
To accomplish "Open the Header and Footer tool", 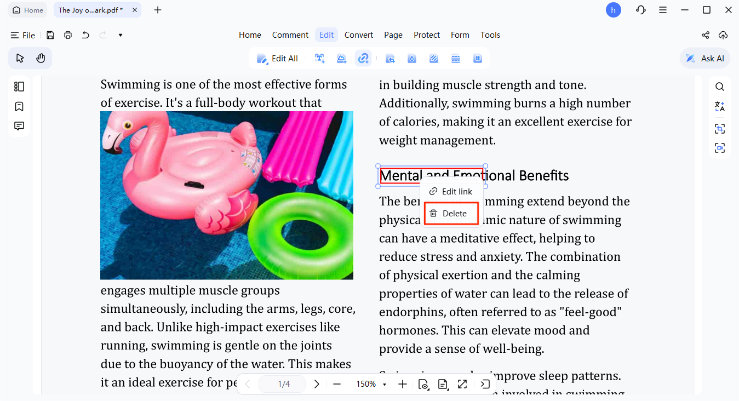I will click(x=456, y=59).
